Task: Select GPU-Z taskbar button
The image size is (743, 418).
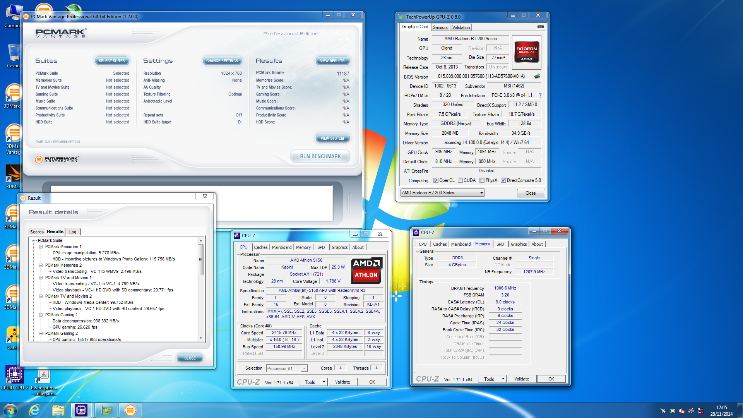Action: click(106, 410)
